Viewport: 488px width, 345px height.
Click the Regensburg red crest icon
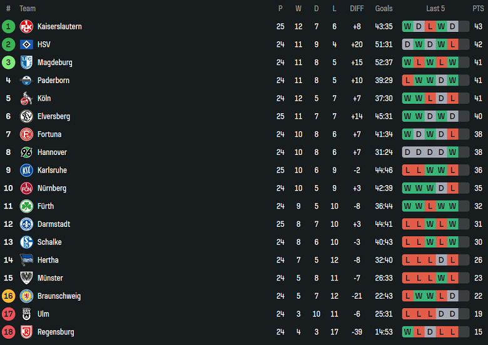pos(26,332)
